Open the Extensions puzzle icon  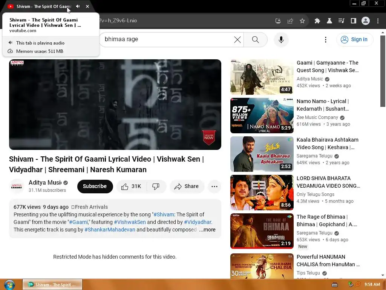[x=317, y=21]
